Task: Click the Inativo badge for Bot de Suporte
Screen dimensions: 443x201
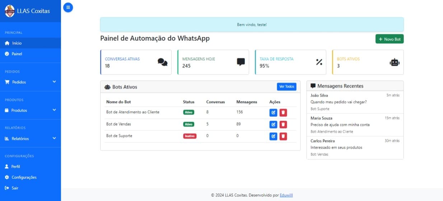Action: point(190,136)
